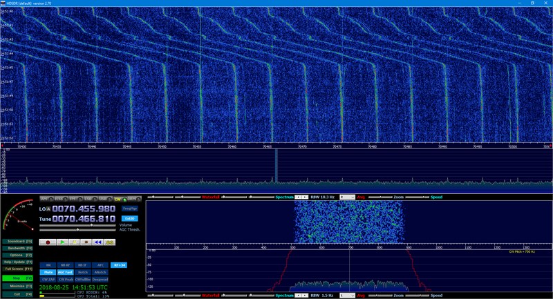Screen dimensions: 553x299
Task: Open Soundcard [F5] menu
Action: (x=18, y=242)
